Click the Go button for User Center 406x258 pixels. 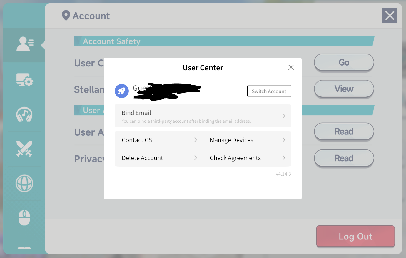point(344,62)
